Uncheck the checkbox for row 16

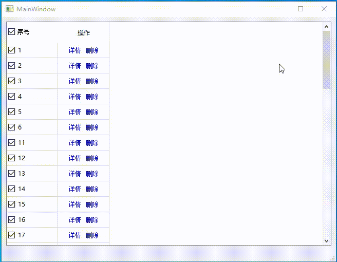pyautogui.click(x=12, y=220)
